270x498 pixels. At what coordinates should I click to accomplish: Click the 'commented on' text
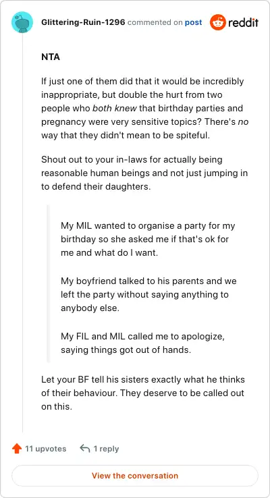[155, 22]
